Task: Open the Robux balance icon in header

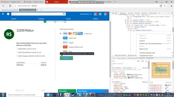Action: point(100,14)
